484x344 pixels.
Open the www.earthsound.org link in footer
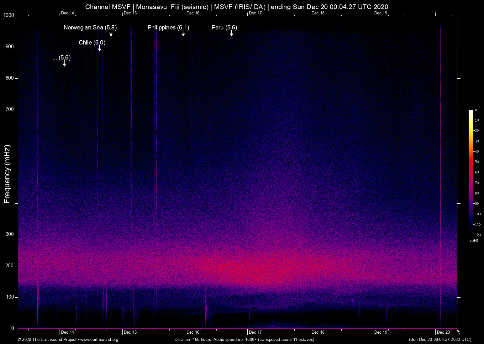[99, 340]
